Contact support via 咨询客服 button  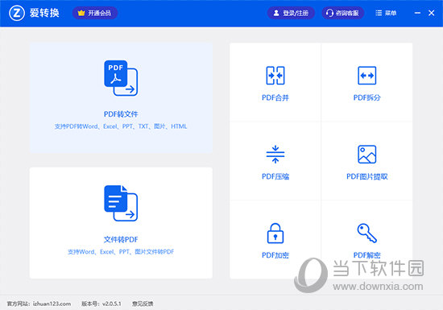click(342, 13)
